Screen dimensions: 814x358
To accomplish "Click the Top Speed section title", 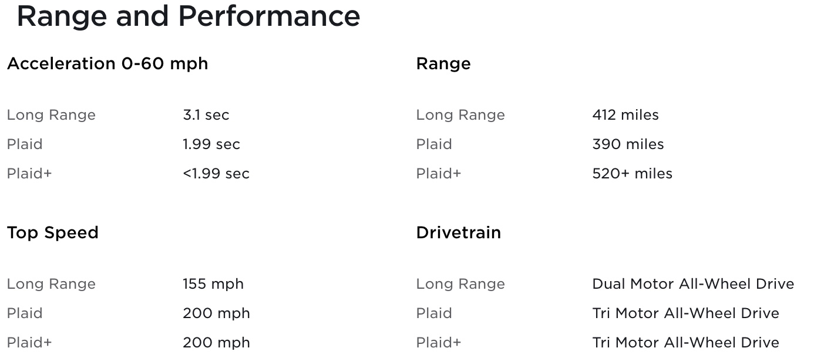I will coord(52,232).
